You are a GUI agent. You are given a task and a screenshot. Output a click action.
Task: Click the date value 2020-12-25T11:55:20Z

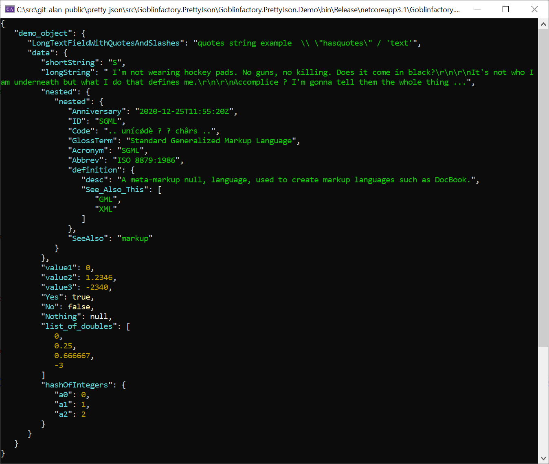pos(184,112)
